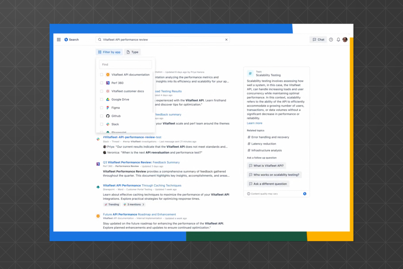This screenshot has width=403, height=269.
Task: Click the Trending tag
Action: click(112, 204)
